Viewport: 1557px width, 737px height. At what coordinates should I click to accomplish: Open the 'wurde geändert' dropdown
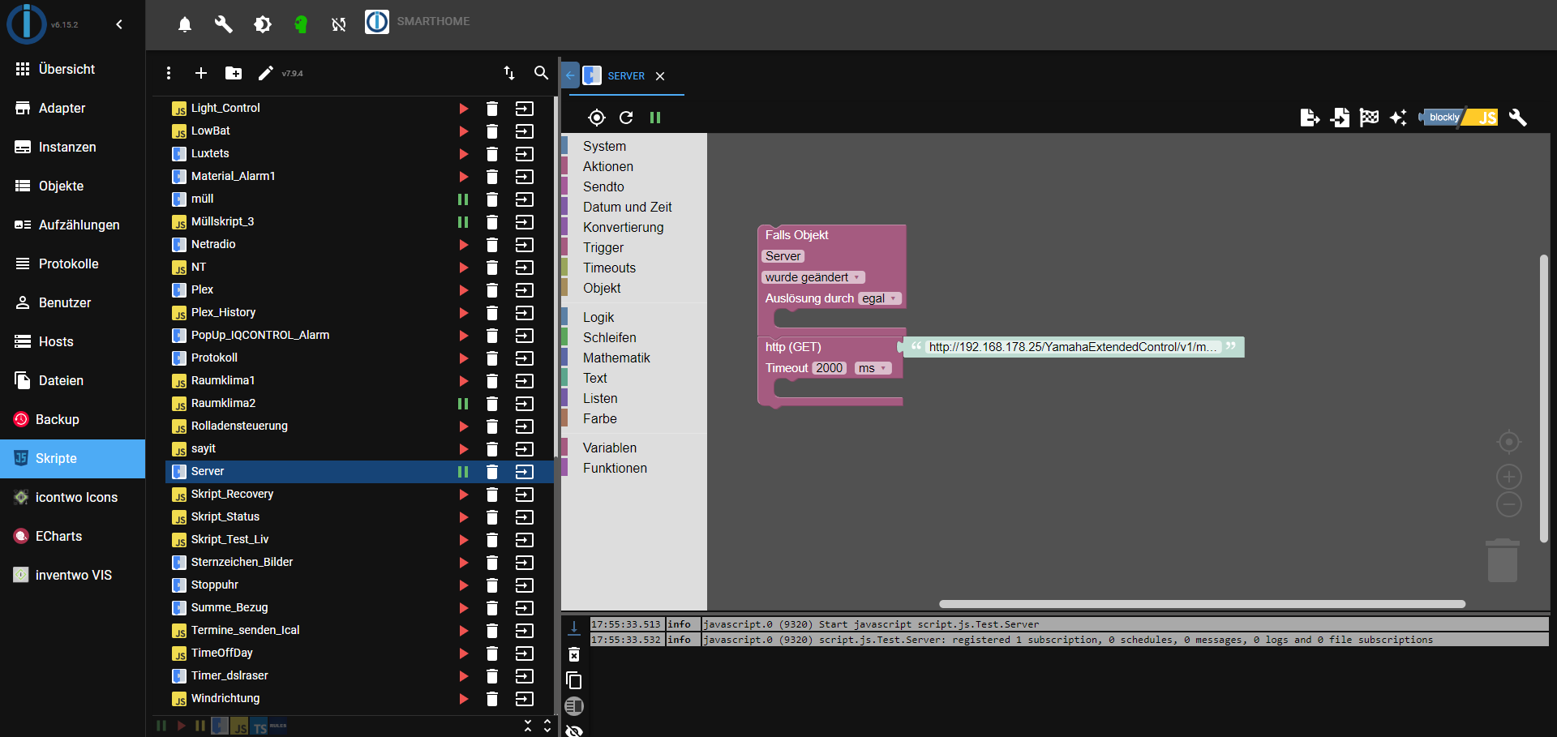pyautogui.click(x=813, y=277)
